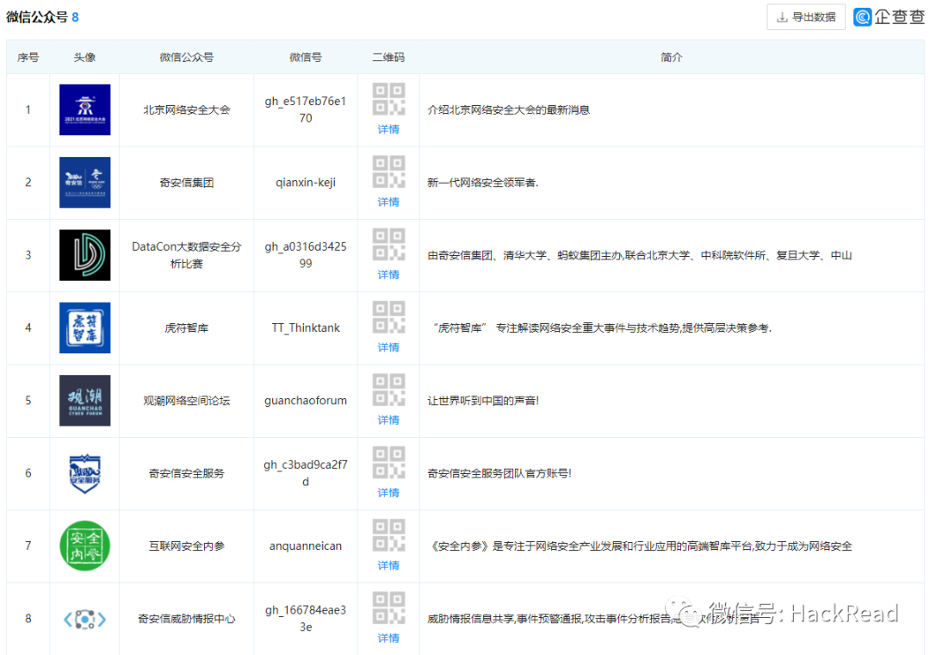Click the QR code icon for 奇安信安全服务
930x655 pixels.
tap(388, 463)
